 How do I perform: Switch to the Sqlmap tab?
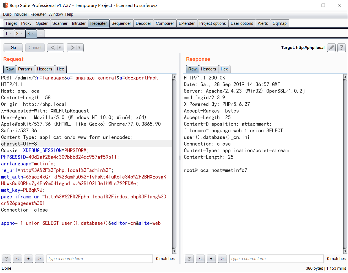280,23
